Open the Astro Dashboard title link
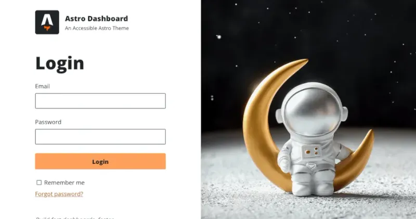Viewport: 416px width, 219px height. click(x=97, y=19)
